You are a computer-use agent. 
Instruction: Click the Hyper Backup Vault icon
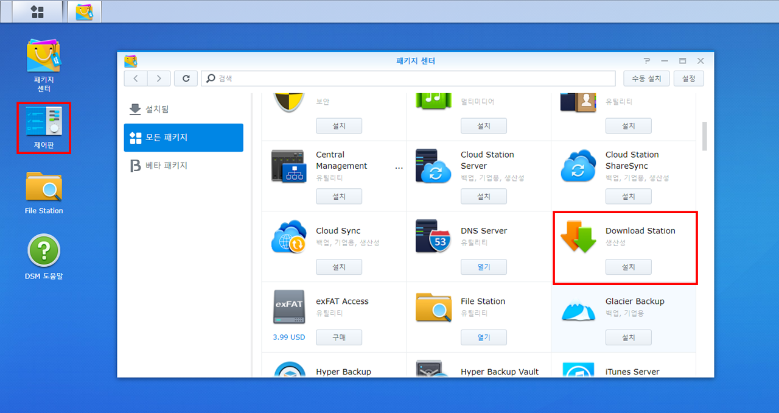pyautogui.click(x=433, y=369)
